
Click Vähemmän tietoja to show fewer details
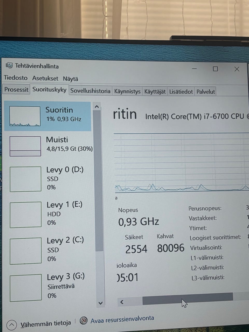[46, 324]
